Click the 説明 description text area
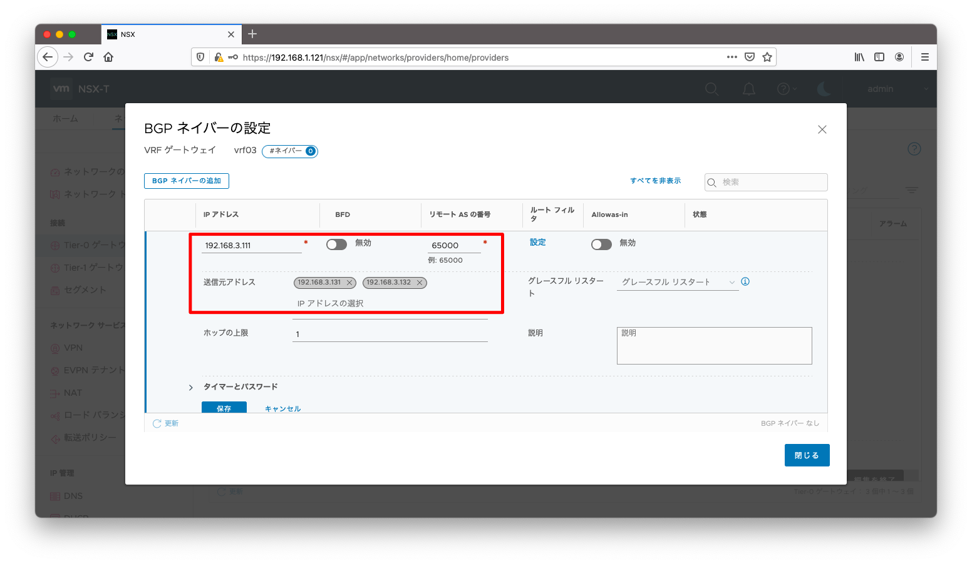 point(715,346)
